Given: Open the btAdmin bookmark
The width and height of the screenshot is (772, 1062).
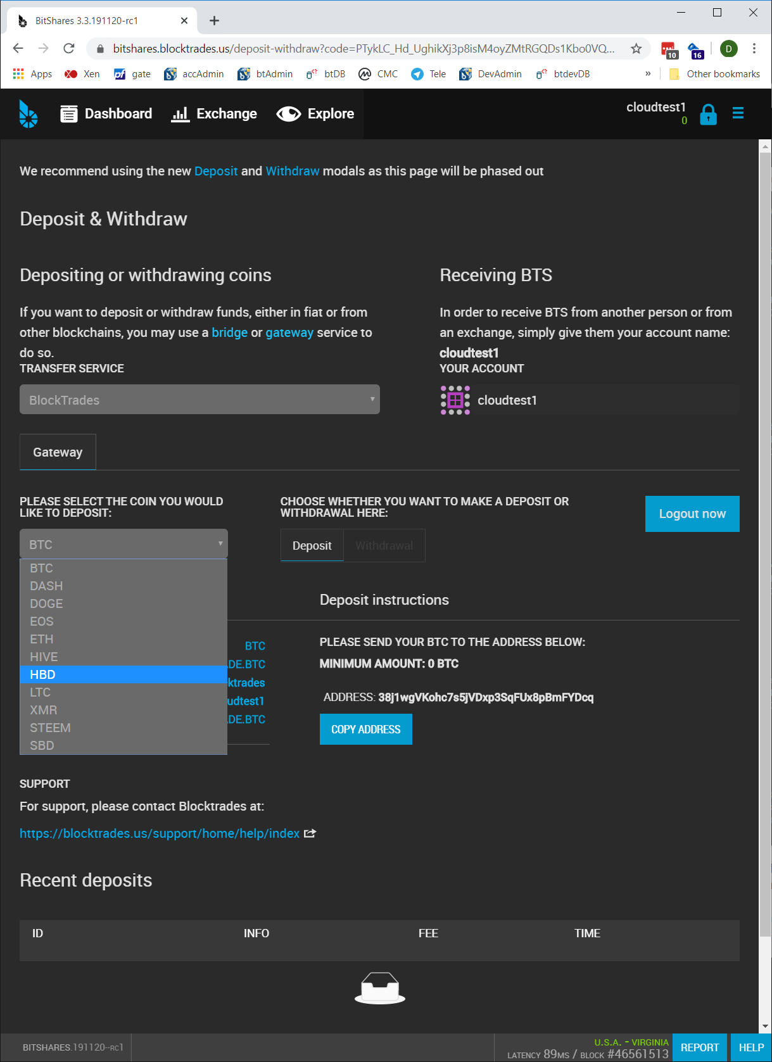Looking at the screenshot, I should [265, 74].
